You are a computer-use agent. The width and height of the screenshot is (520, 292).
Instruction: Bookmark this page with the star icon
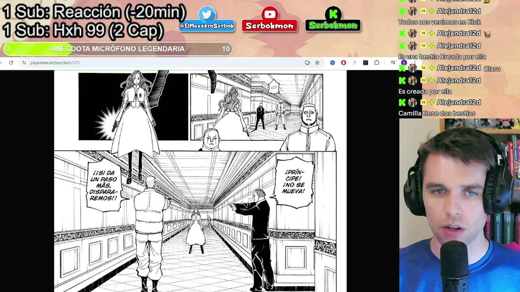coord(317,62)
